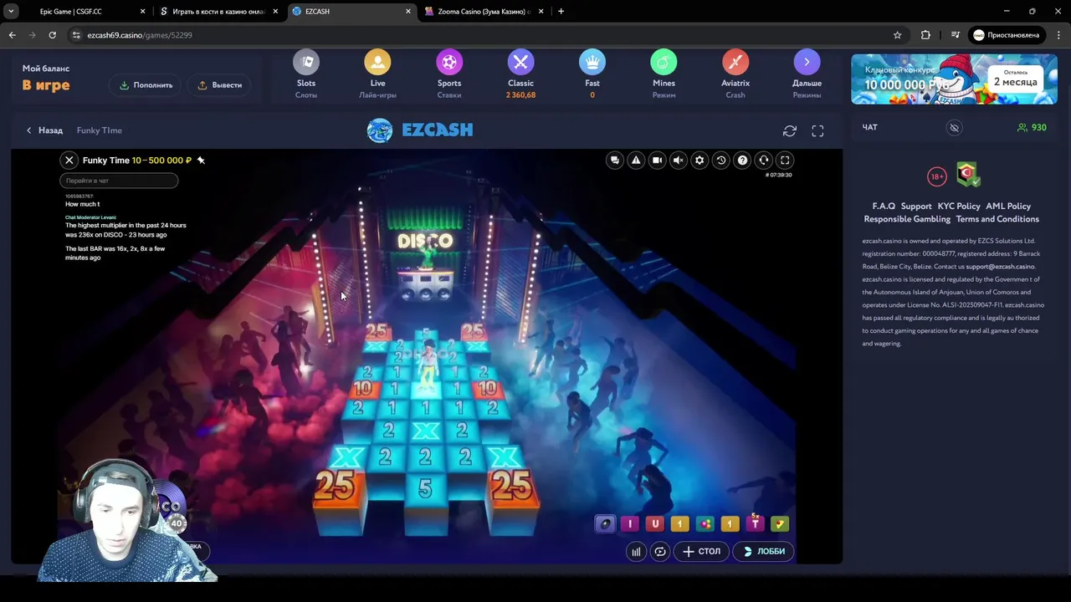Open the game settings gear
Image resolution: width=1071 pixels, height=602 pixels.
pos(699,161)
